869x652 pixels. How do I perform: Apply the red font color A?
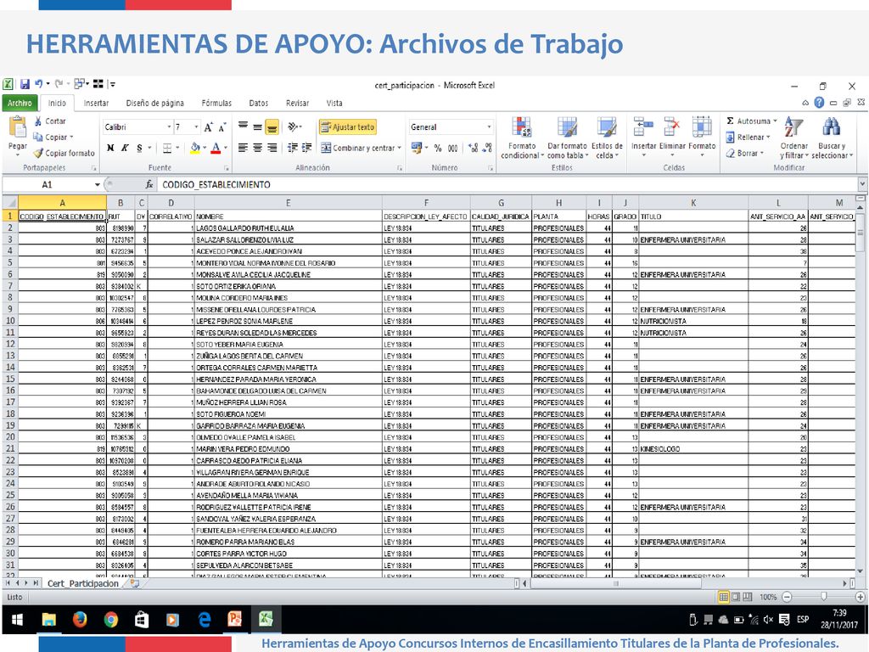[x=216, y=148]
